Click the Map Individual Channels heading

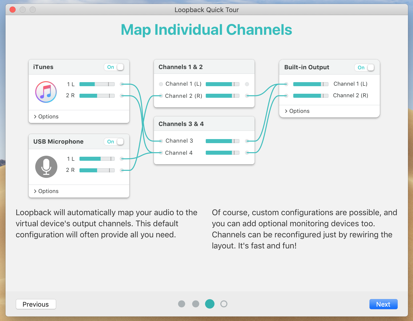point(206,30)
